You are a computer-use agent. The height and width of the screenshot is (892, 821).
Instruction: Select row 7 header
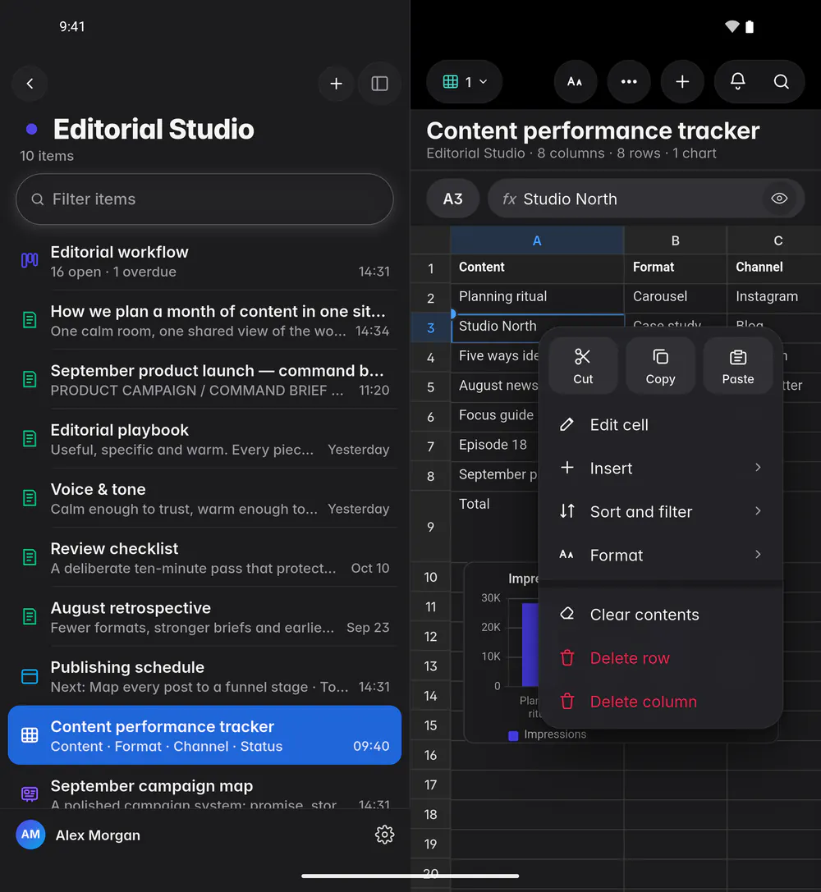coord(431,446)
